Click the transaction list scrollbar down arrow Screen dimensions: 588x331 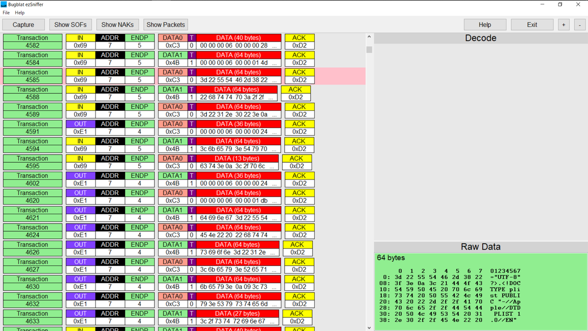[x=369, y=327]
